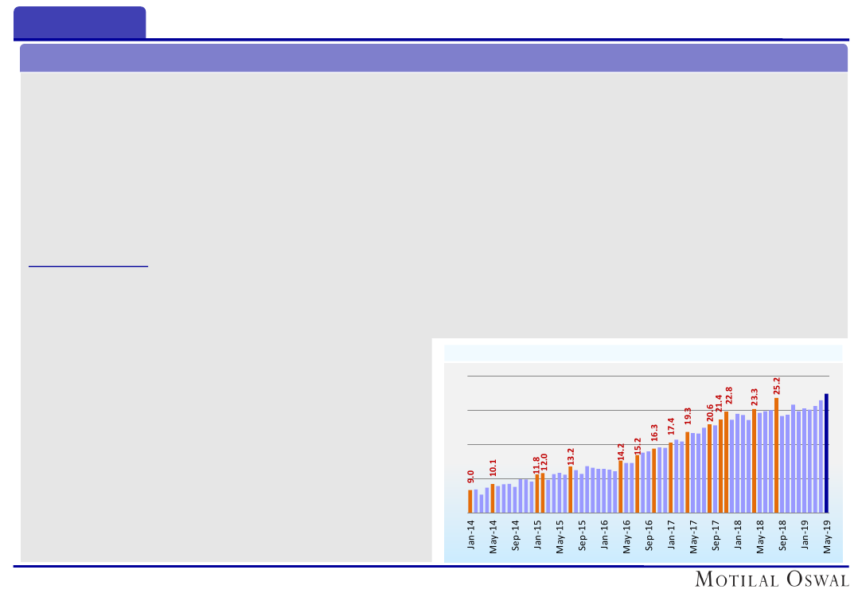The width and height of the screenshot is (862, 597).
Task: Select the dark blue May-19 bar
Action: [x=826, y=454]
